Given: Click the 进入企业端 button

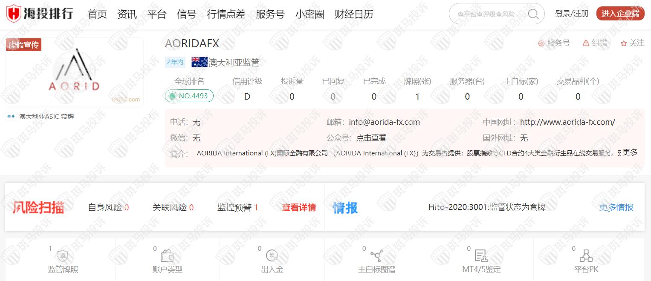Looking at the screenshot, I should click(x=620, y=14).
